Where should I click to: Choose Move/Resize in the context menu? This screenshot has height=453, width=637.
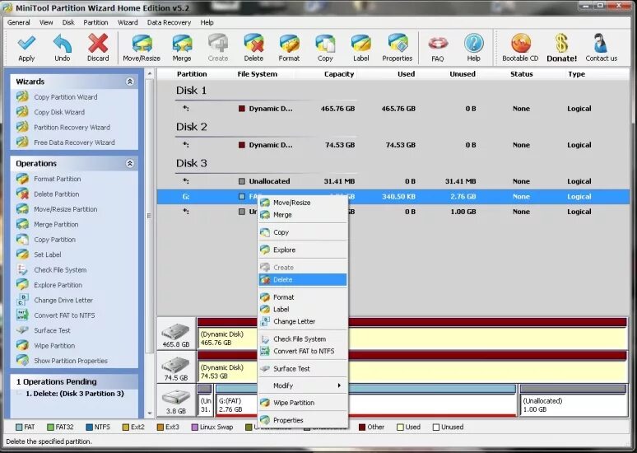pyautogui.click(x=303, y=203)
